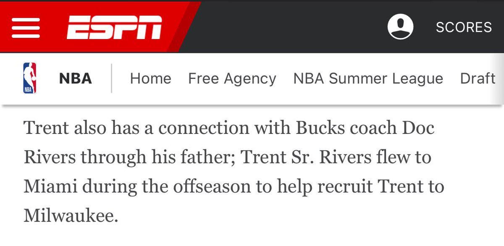Select the Draft tab
Image resolution: width=504 pixels, height=246 pixels.
click(x=478, y=79)
